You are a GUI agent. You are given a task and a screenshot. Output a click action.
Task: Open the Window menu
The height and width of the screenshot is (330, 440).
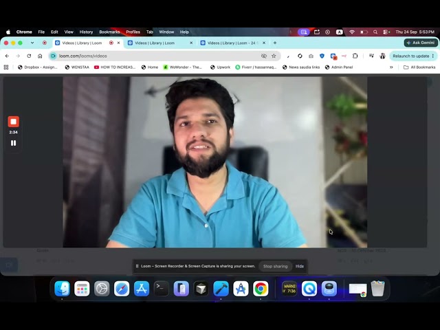coord(166,32)
